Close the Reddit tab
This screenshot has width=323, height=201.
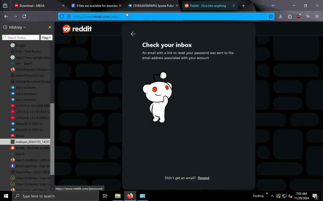point(233,6)
